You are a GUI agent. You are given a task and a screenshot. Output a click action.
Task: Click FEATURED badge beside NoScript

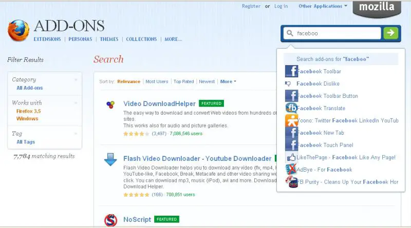click(166, 219)
